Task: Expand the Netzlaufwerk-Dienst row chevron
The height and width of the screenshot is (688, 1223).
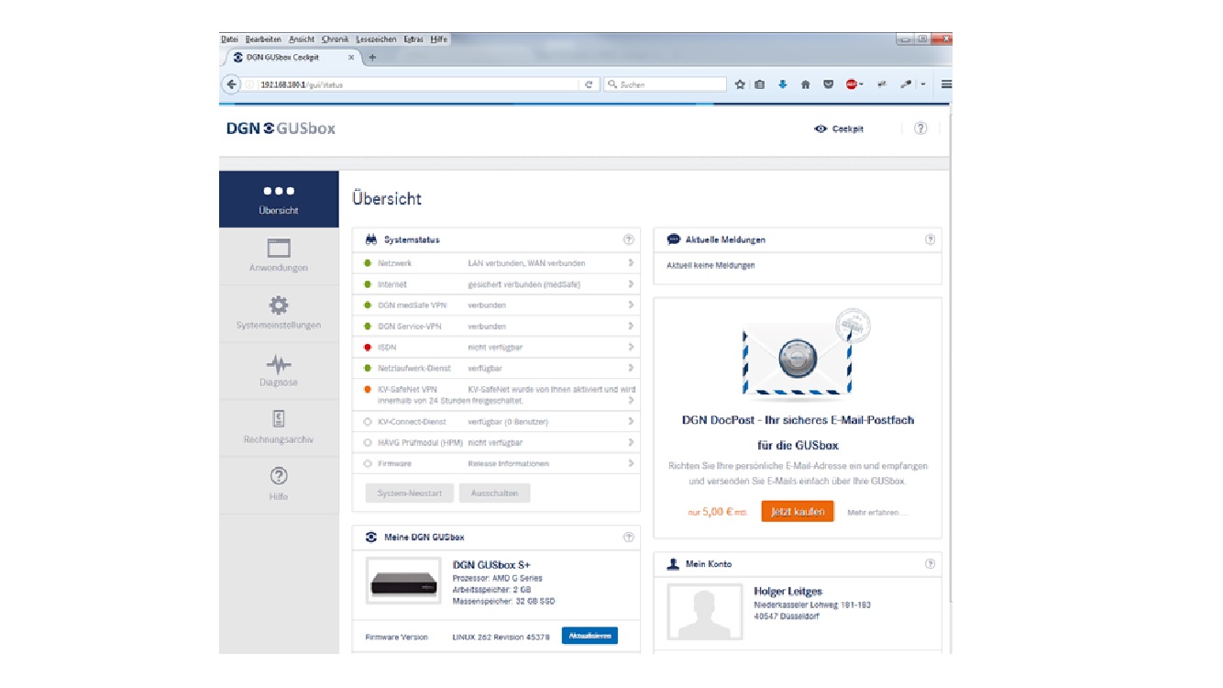Action: click(631, 368)
